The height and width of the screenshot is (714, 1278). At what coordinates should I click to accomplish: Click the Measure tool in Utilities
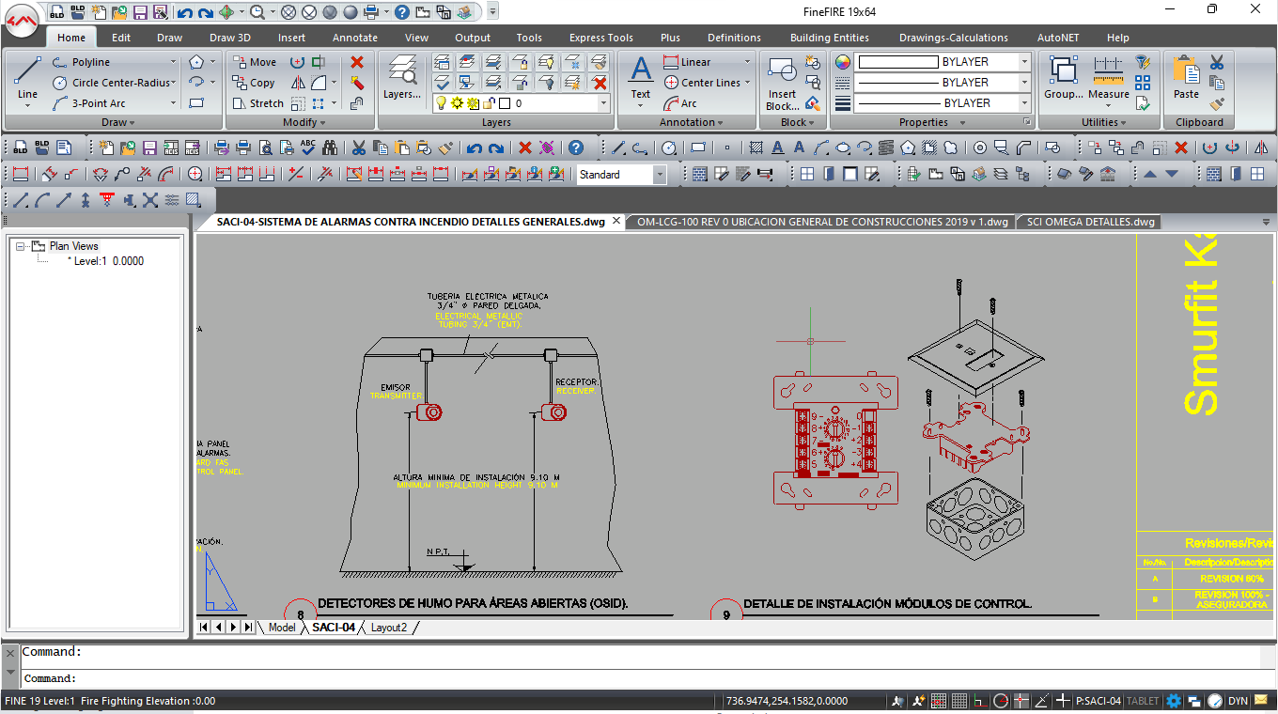1109,75
